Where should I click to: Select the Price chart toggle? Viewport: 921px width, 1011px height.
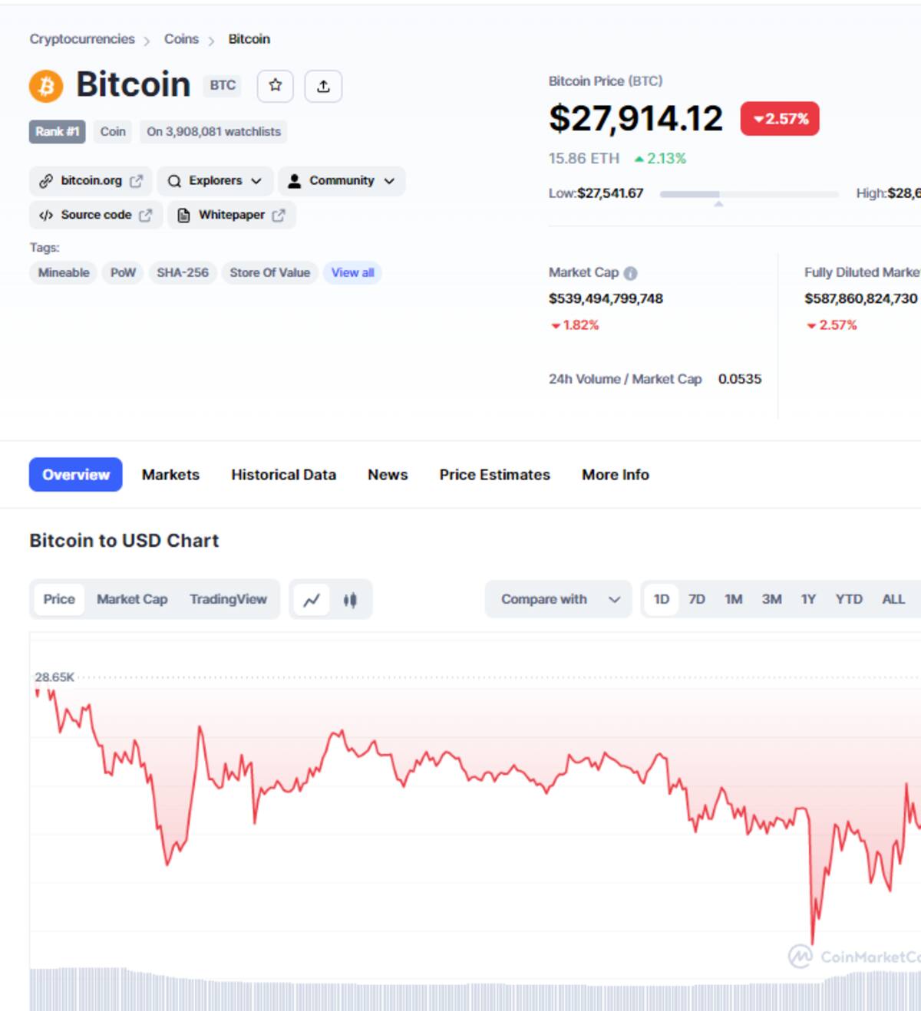tap(59, 599)
